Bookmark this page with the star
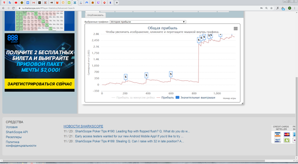The image size is (298, 164). pos(272,8)
